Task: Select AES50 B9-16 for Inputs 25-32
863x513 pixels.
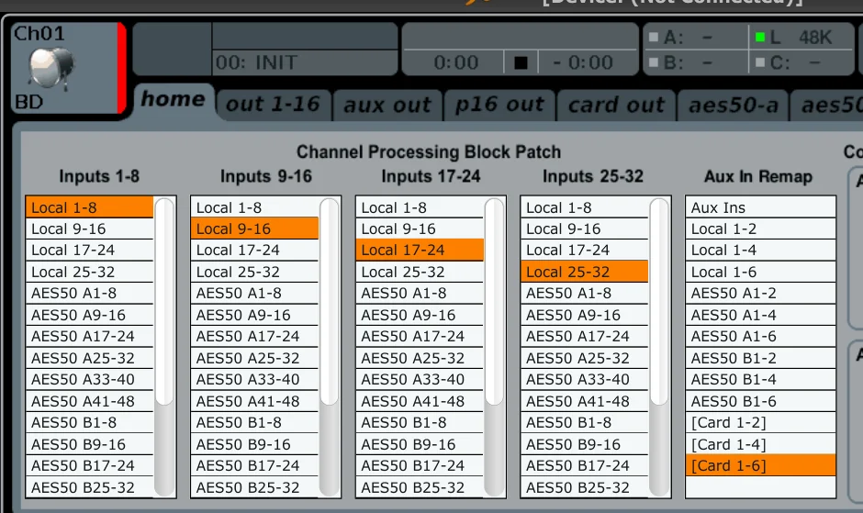Action: click(585, 444)
